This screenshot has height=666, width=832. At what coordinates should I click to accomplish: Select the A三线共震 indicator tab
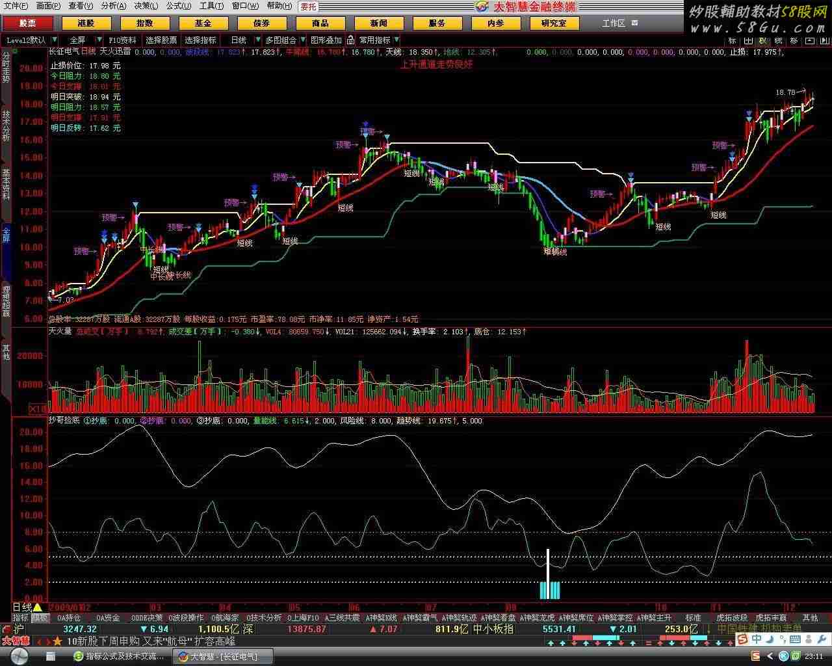342,617
